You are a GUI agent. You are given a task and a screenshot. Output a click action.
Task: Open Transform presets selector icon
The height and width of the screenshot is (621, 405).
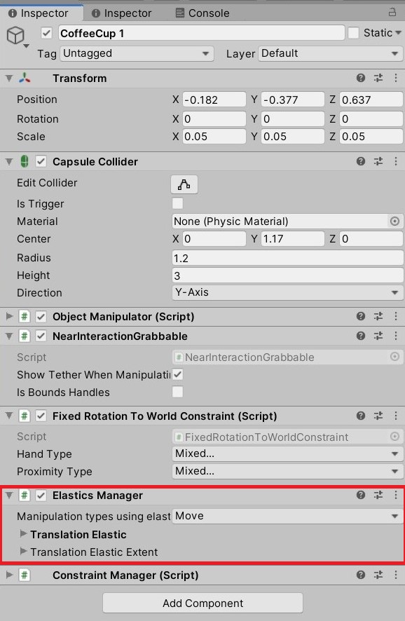tap(378, 78)
